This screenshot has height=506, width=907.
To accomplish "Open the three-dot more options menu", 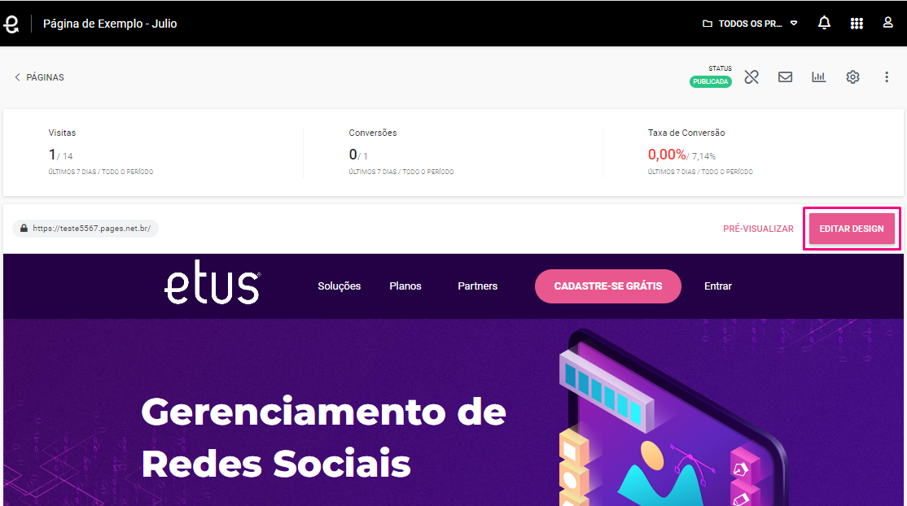I will [x=886, y=77].
